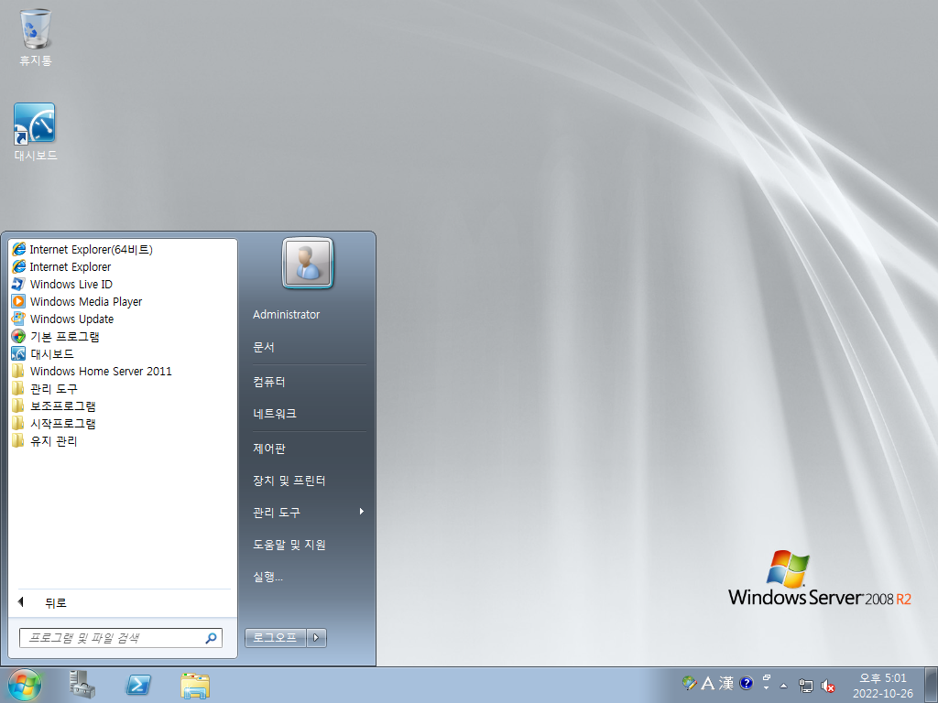This screenshot has height=703, width=938.
Task: Select the 대시보드 desktop shortcut
Action: [x=36, y=132]
